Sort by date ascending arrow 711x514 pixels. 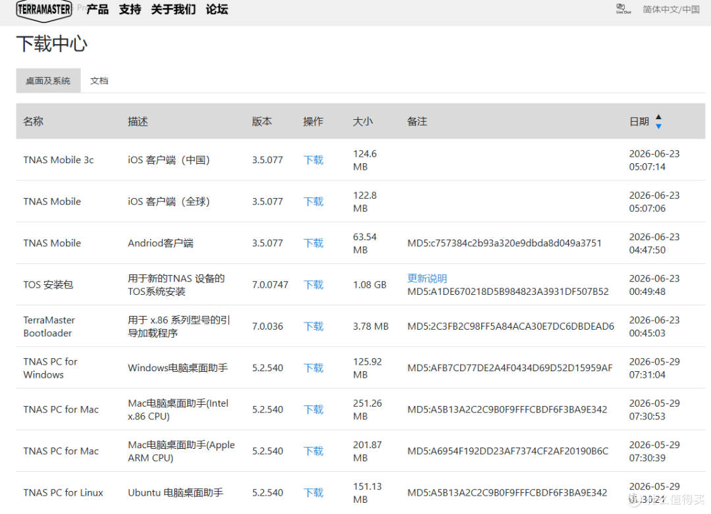[x=658, y=116]
